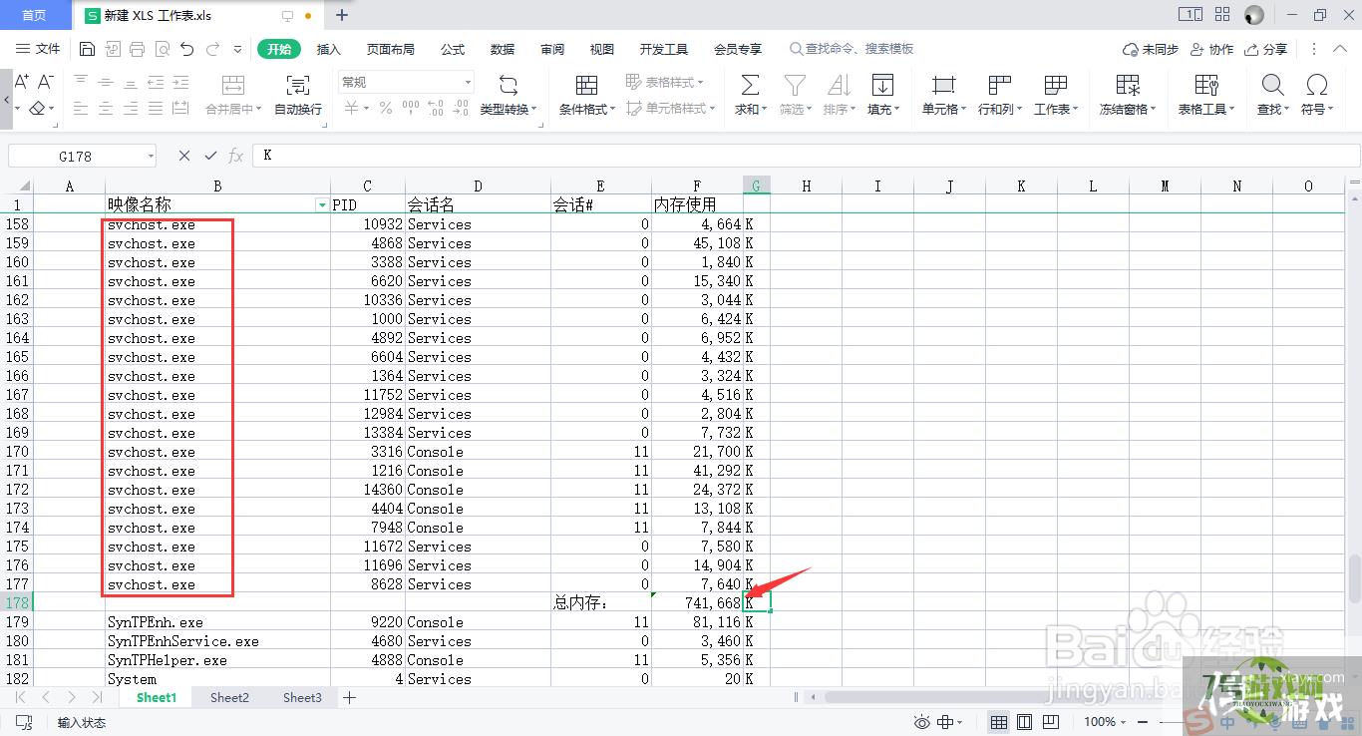Screen dimensions: 1362x736
Task: Open the 文件 menu
Action: tap(38, 49)
